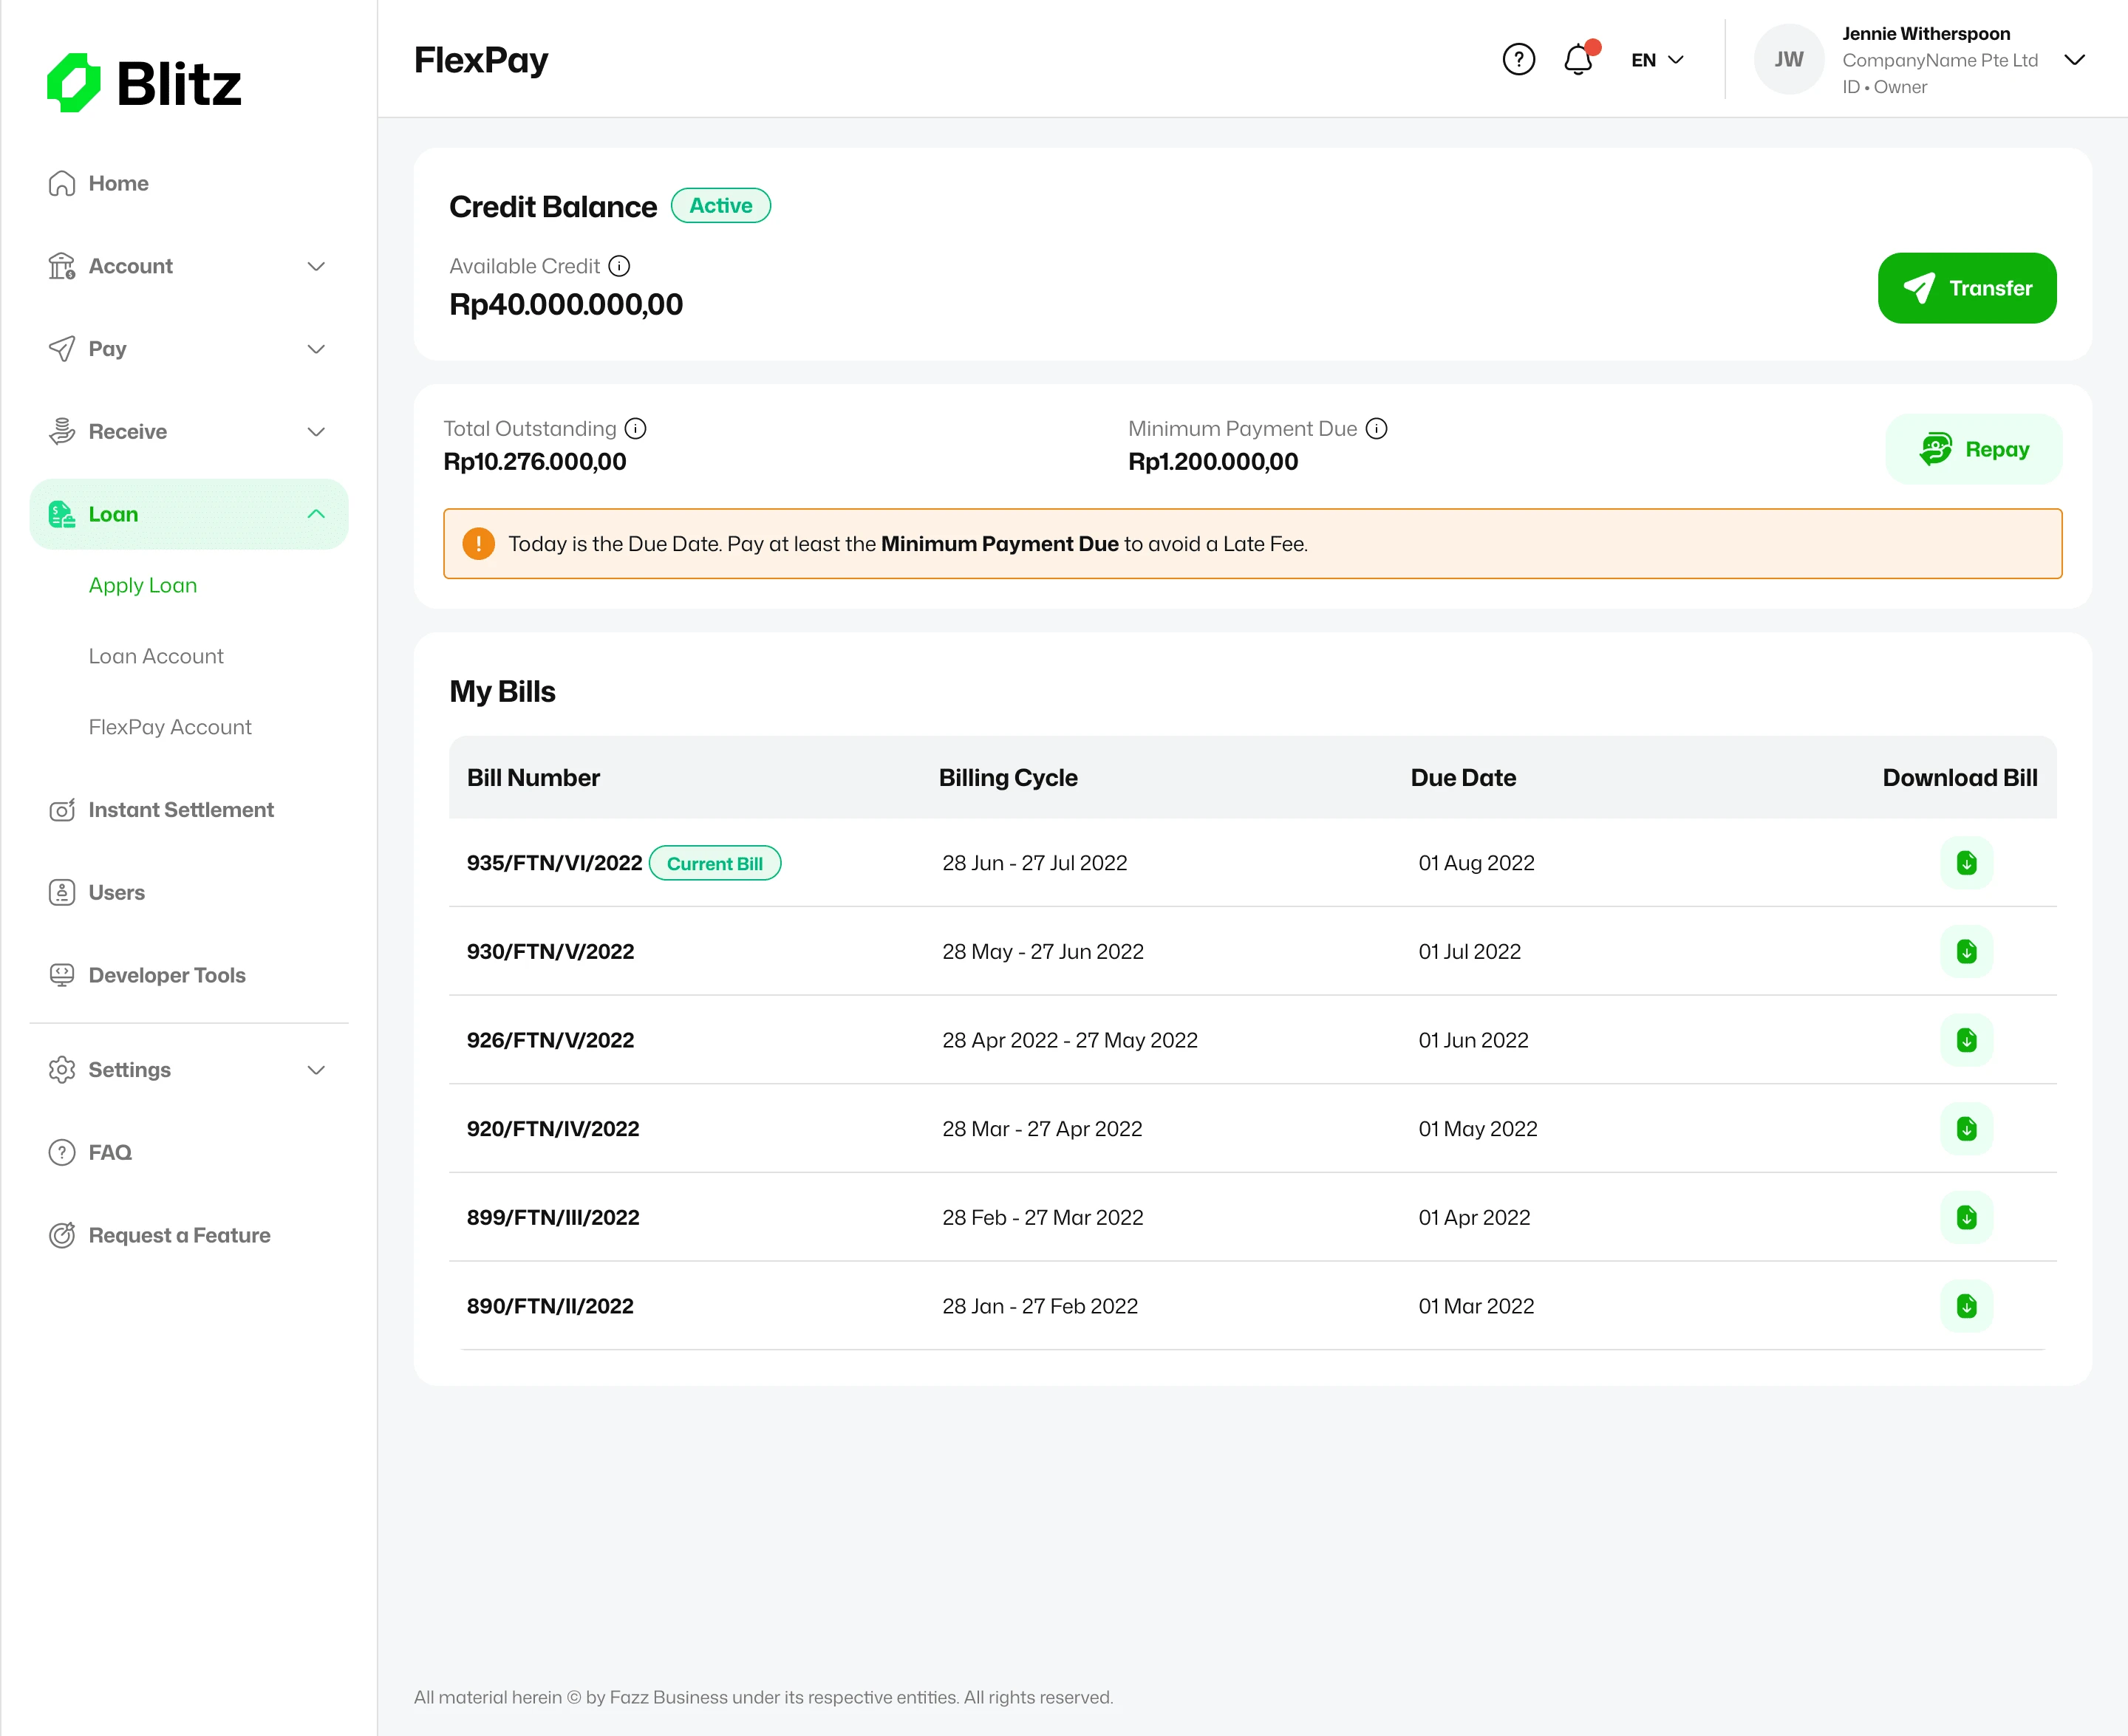Click the Active status badge
The height and width of the screenshot is (1736, 2128).
pyautogui.click(x=720, y=206)
